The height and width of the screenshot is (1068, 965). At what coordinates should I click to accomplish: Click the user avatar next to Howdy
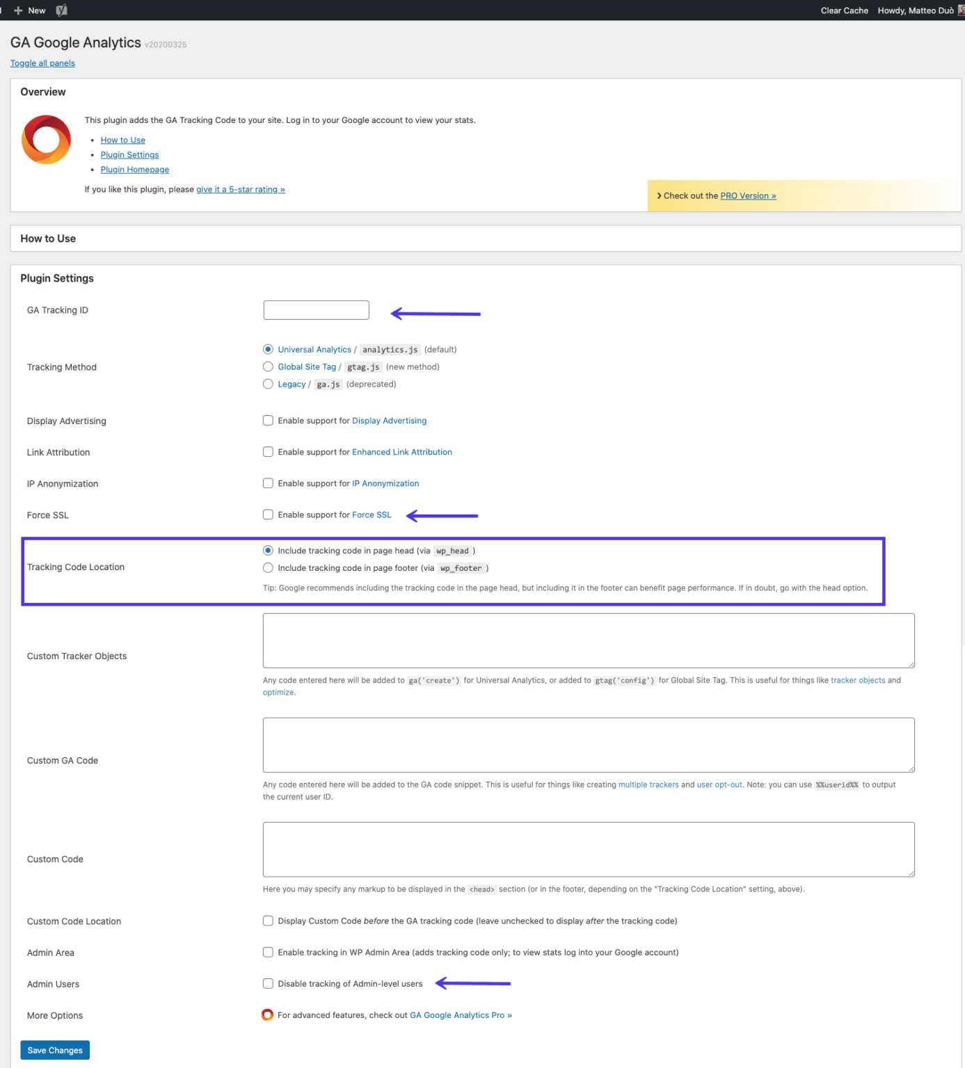[961, 10]
